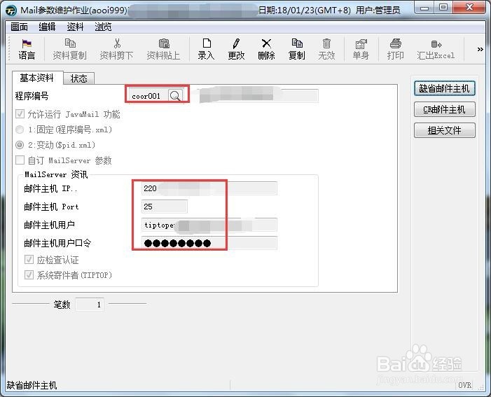This screenshot has width=491, height=397.
Task: Click the 笔数 record count field
Action: [x=90, y=305]
